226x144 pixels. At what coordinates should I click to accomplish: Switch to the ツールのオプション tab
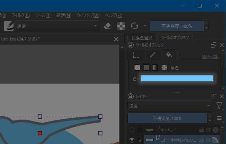[x=175, y=37]
